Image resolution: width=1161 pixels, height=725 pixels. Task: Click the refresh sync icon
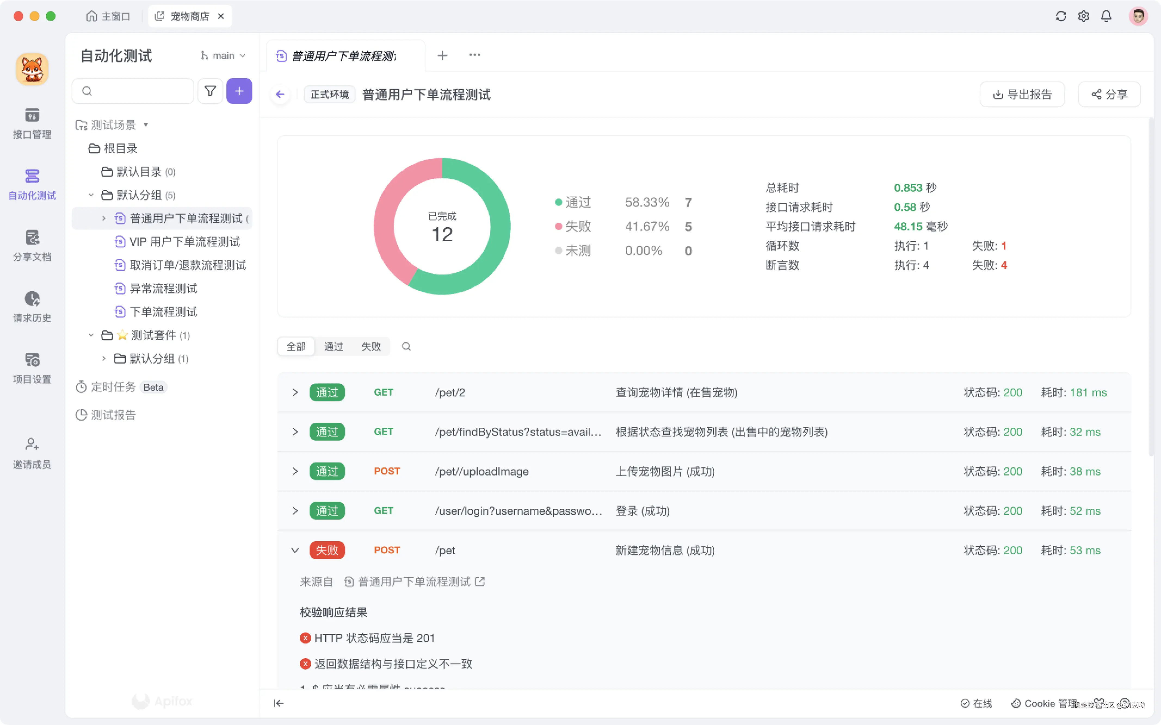point(1061,16)
